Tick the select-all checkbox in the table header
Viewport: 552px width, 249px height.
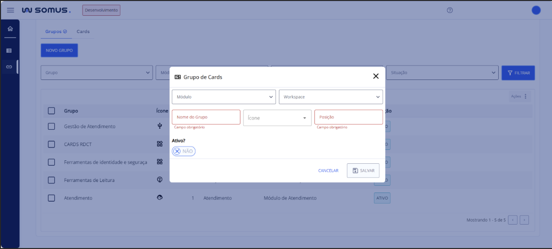click(x=51, y=111)
